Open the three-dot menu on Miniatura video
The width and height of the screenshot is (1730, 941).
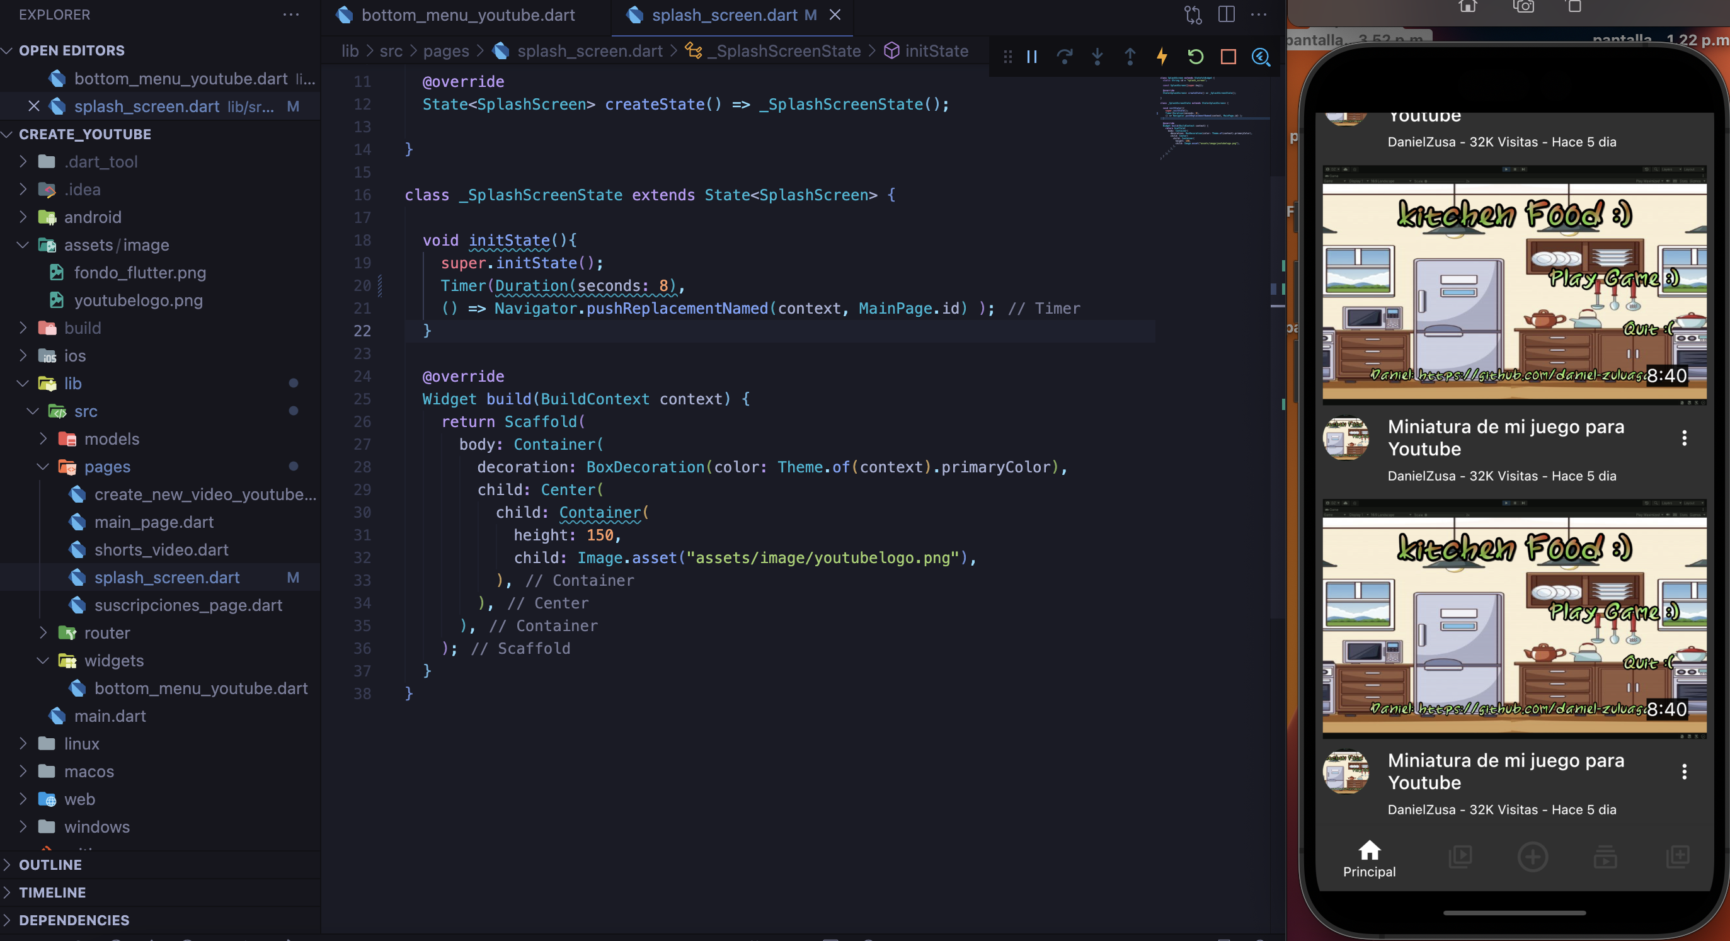coord(1685,438)
